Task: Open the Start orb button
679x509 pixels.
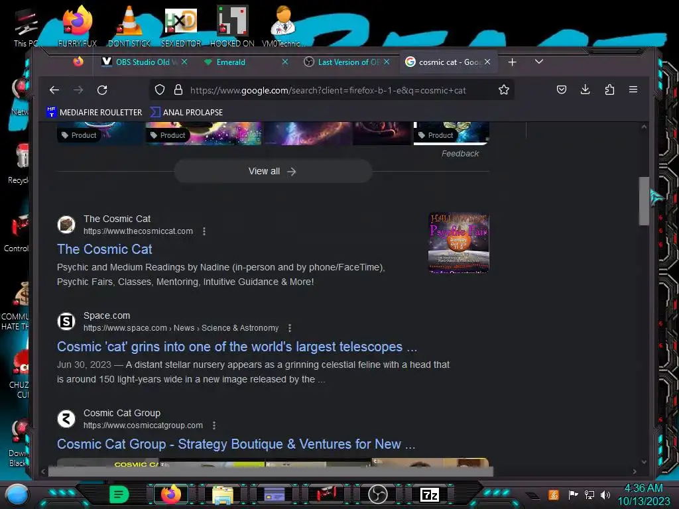Action: tap(17, 494)
